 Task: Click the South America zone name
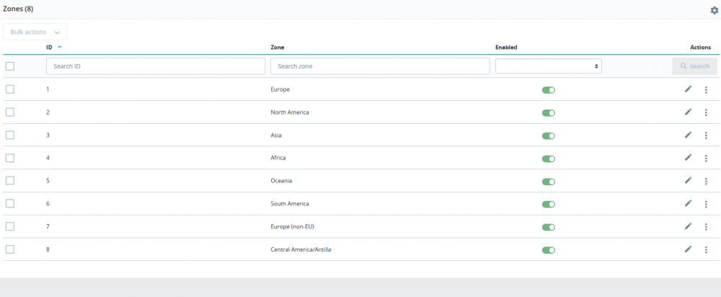coord(290,204)
